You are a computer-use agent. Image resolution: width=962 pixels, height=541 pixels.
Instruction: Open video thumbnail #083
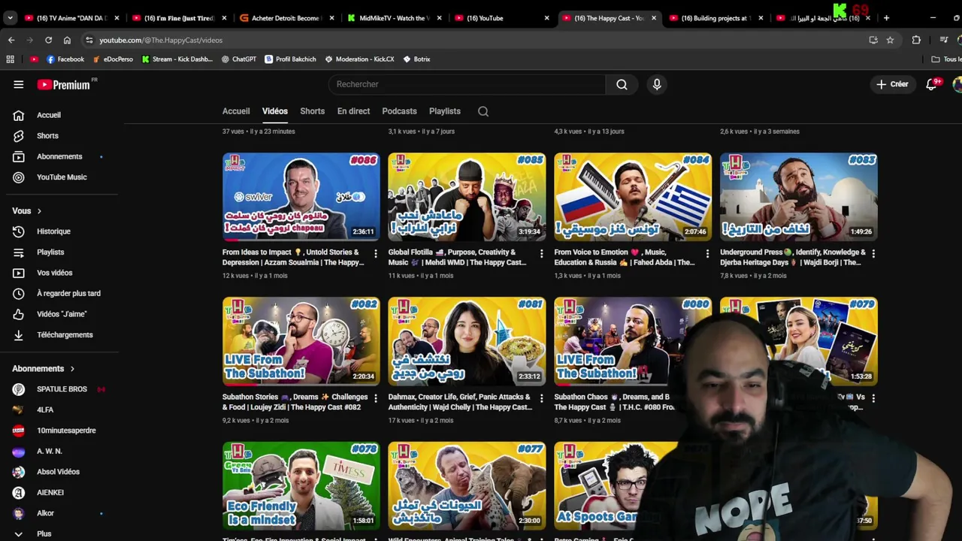coord(799,197)
